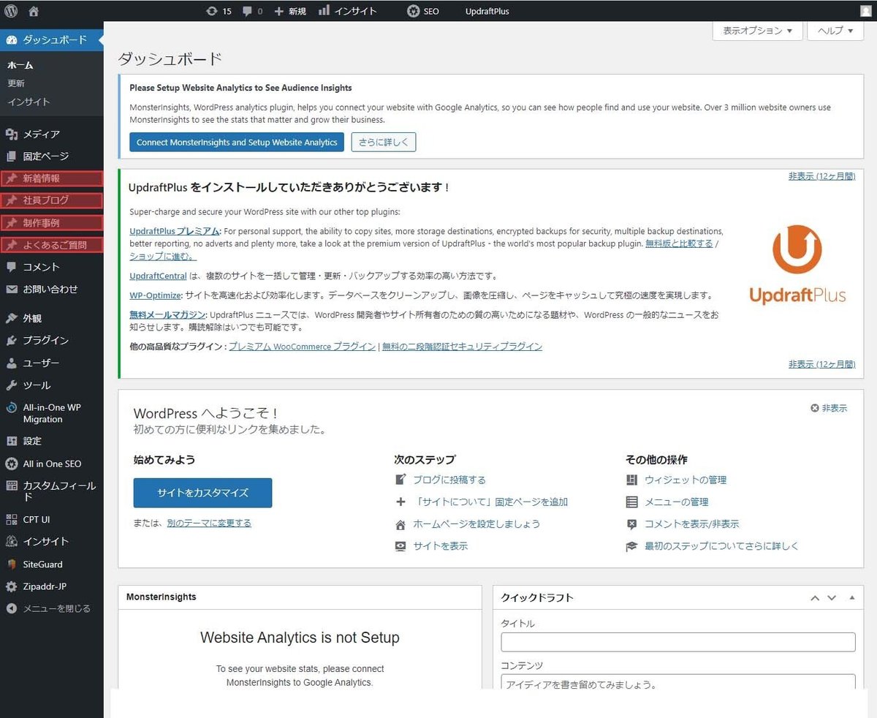Select 更新 submenu item

[x=16, y=83]
